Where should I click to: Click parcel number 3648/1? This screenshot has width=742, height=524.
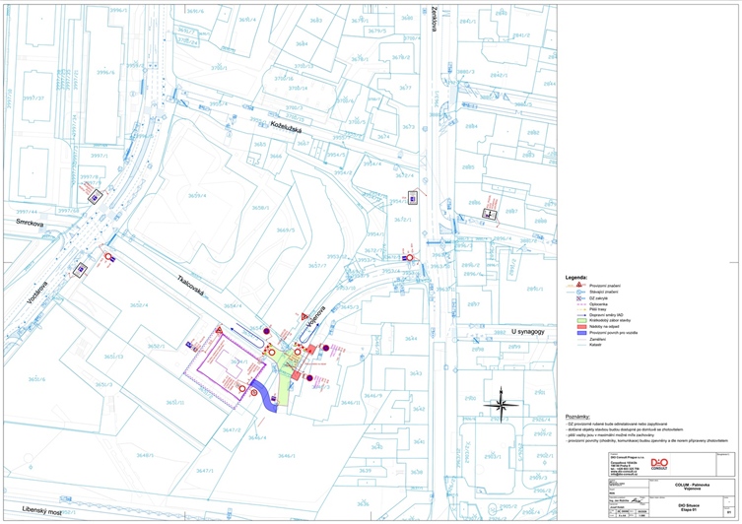pyautogui.click(x=145, y=455)
